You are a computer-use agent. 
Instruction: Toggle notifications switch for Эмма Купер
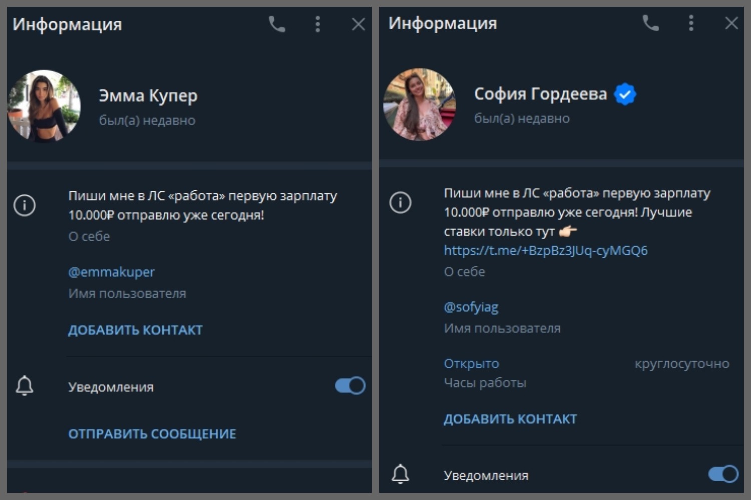click(x=350, y=386)
